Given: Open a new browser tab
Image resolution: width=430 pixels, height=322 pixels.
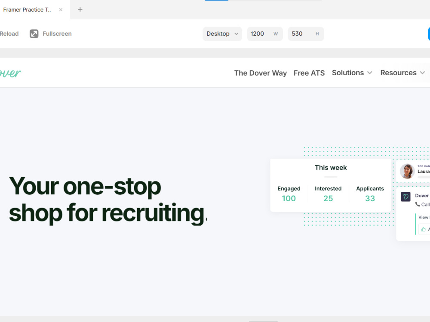Looking at the screenshot, I should tap(80, 9).
